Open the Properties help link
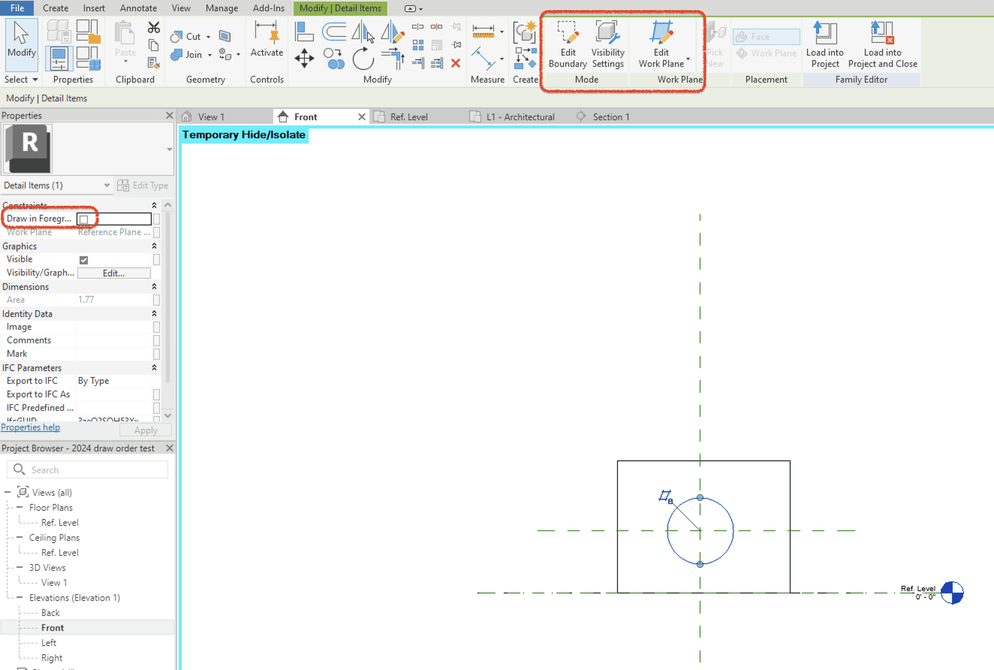 [30, 427]
